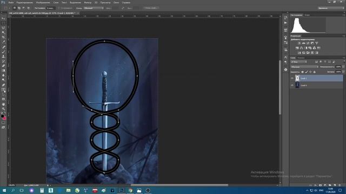
Task: Toggle type layer filter T icon
Action: (325, 62)
